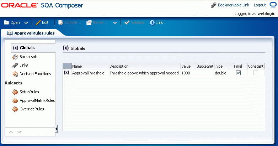
Task: Click the Commit button label
Action: pos(73,22)
